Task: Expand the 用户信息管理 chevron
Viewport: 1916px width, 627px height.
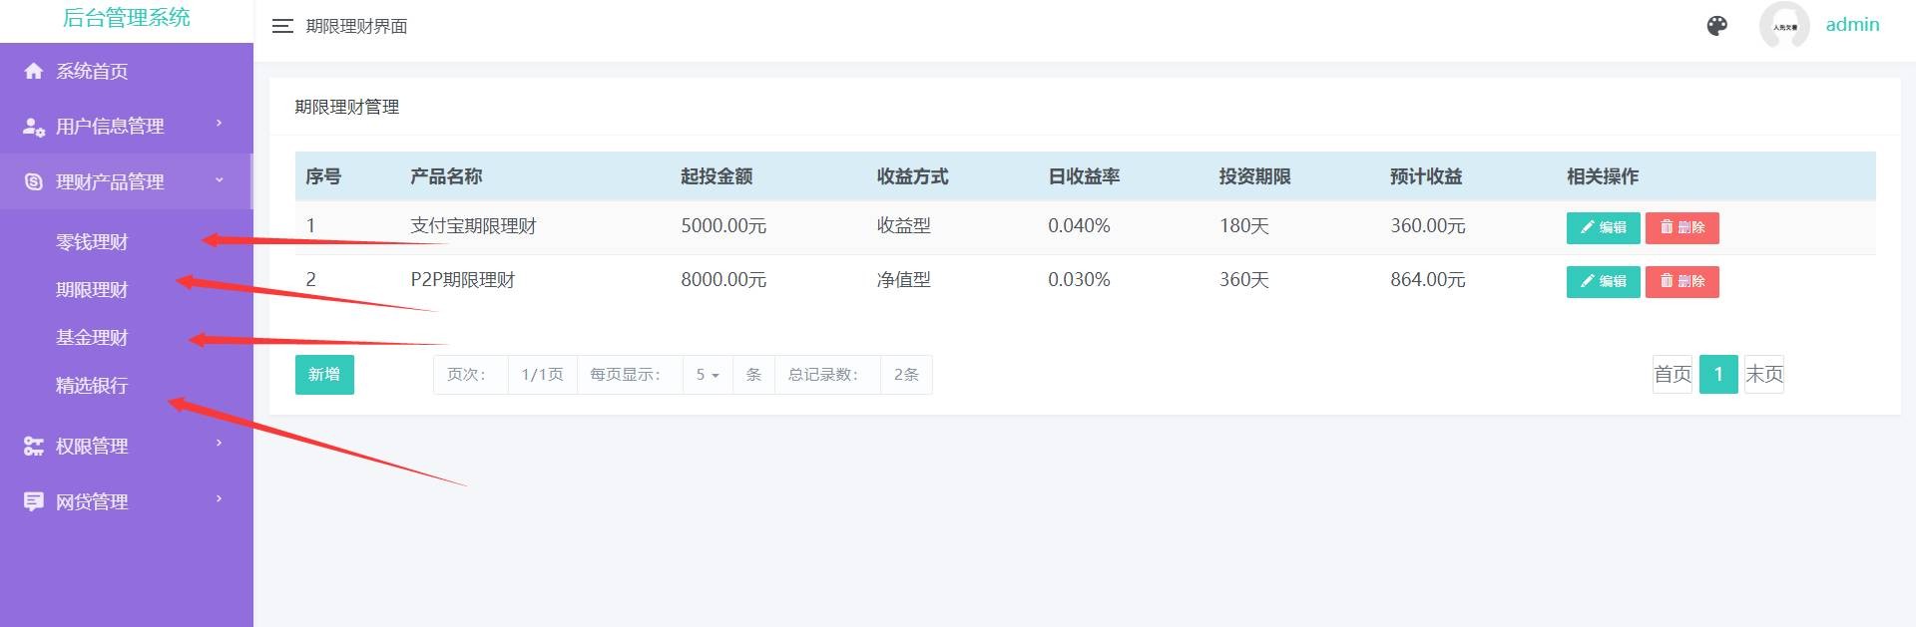Action: pos(219,124)
